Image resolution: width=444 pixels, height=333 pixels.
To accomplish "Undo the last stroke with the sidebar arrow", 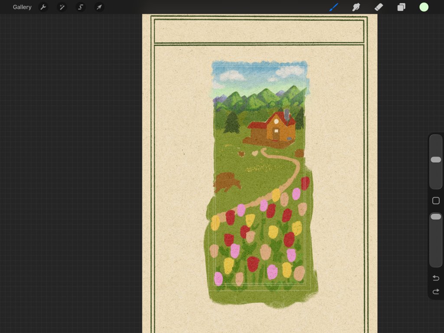I will [436, 278].
